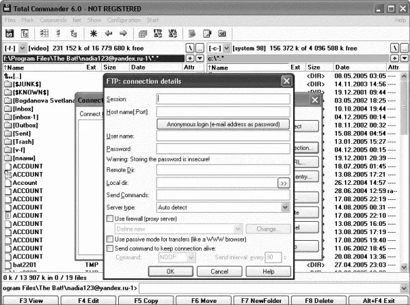Enable Use firewall (proxy server) checkbox
Image resolution: width=410 pixels, height=305 pixels.
110,218
